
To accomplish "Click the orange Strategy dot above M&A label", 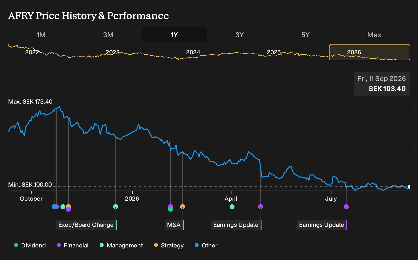I will click(x=183, y=207).
